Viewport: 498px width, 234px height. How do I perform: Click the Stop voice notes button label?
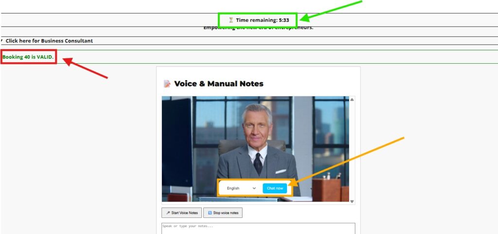pyautogui.click(x=226, y=213)
